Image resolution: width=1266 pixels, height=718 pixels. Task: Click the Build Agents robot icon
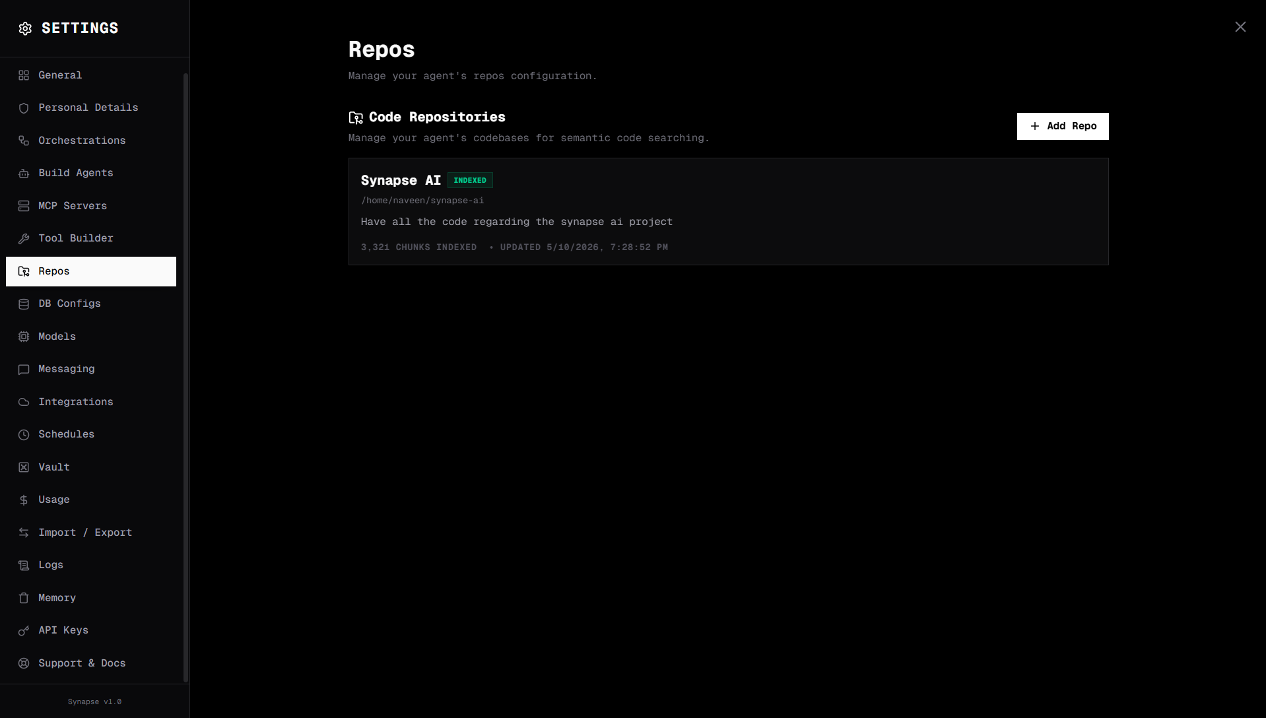pyautogui.click(x=24, y=174)
